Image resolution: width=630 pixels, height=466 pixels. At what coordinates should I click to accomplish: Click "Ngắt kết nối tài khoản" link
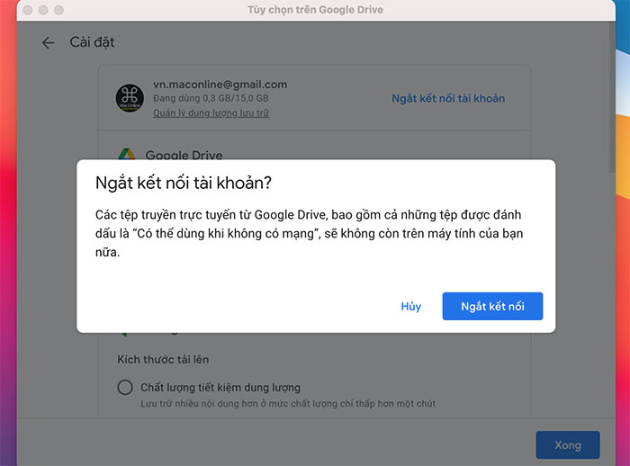click(x=448, y=98)
